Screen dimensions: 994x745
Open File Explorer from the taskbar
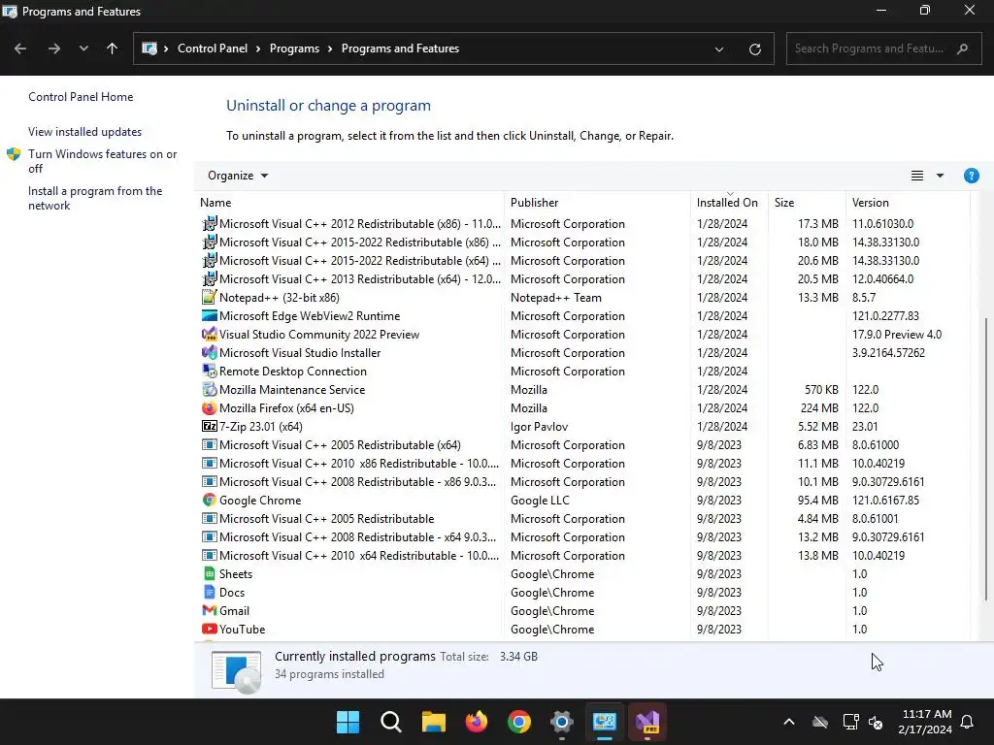point(434,722)
